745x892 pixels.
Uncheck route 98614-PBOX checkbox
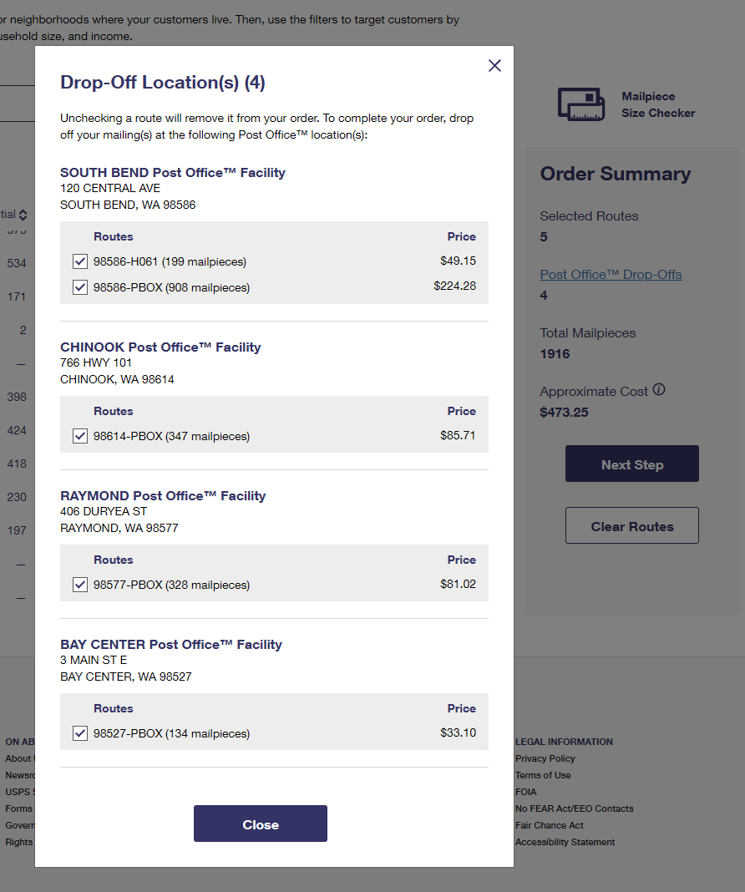pos(80,436)
